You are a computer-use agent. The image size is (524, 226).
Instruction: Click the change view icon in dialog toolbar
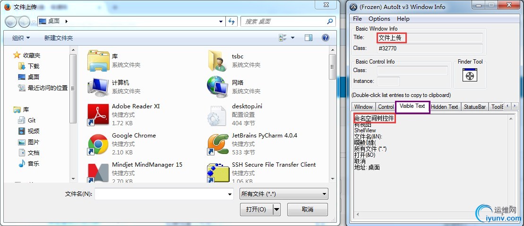click(x=283, y=38)
